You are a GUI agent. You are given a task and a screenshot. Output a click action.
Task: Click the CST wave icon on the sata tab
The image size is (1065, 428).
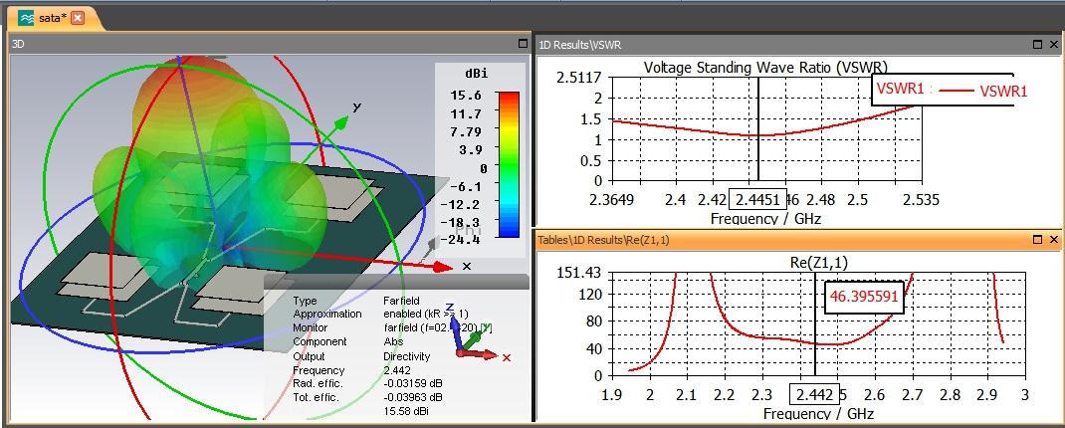27,18
